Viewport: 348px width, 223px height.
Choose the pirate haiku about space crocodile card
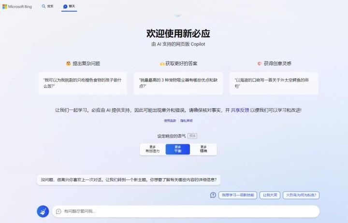[x=274, y=83]
